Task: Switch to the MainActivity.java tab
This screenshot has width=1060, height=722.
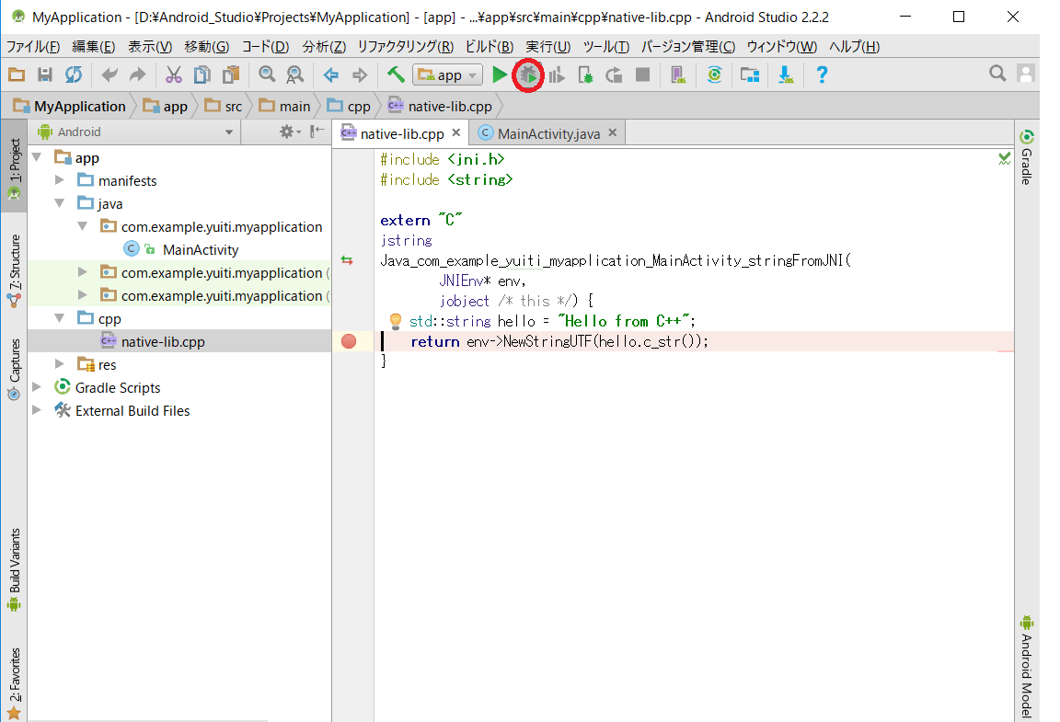Action: (x=548, y=134)
